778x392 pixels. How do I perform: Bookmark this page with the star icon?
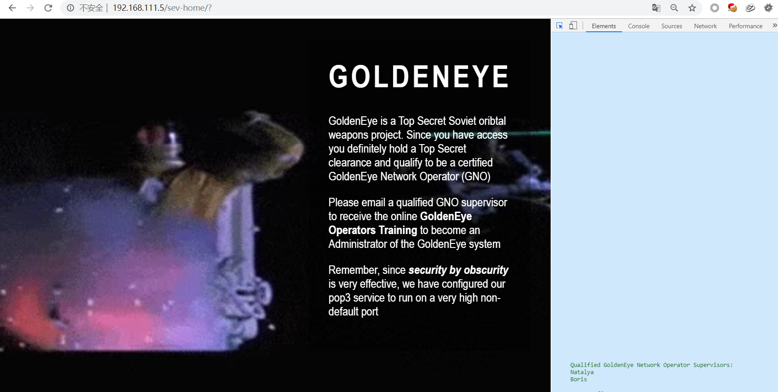click(692, 8)
